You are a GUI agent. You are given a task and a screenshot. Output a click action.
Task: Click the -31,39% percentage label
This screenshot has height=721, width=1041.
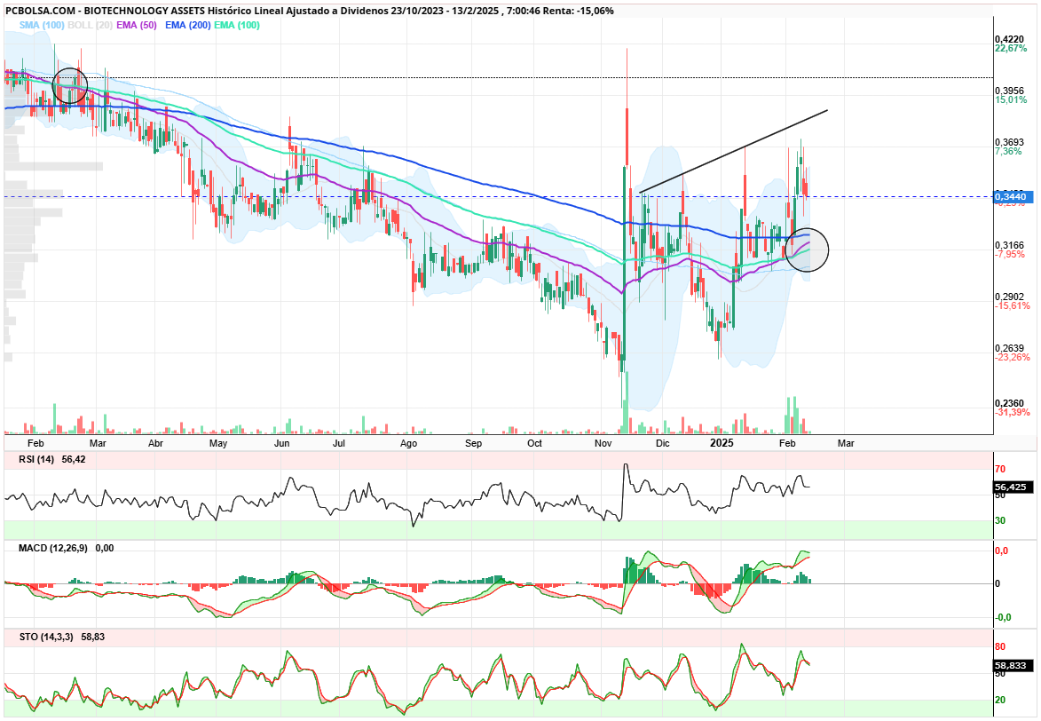[x=1013, y=413]
